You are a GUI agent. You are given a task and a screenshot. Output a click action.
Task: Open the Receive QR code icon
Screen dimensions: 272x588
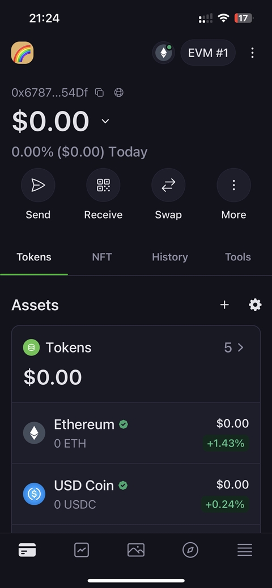(103, 185)
